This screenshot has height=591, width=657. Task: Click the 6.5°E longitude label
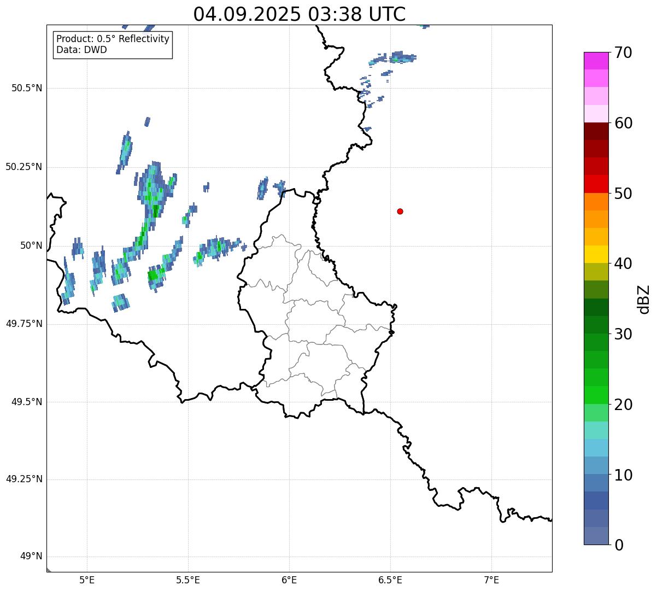[x=390, y=580]
